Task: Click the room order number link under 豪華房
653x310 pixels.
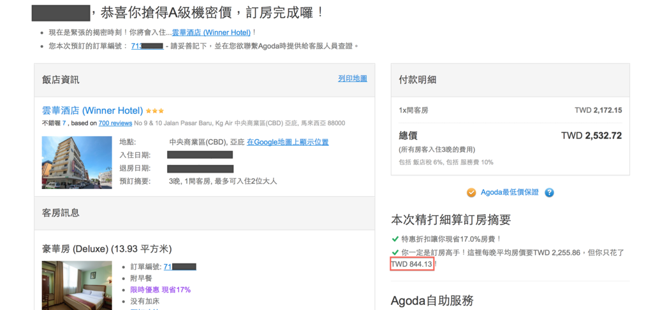Action: click(x=180, y=267)
